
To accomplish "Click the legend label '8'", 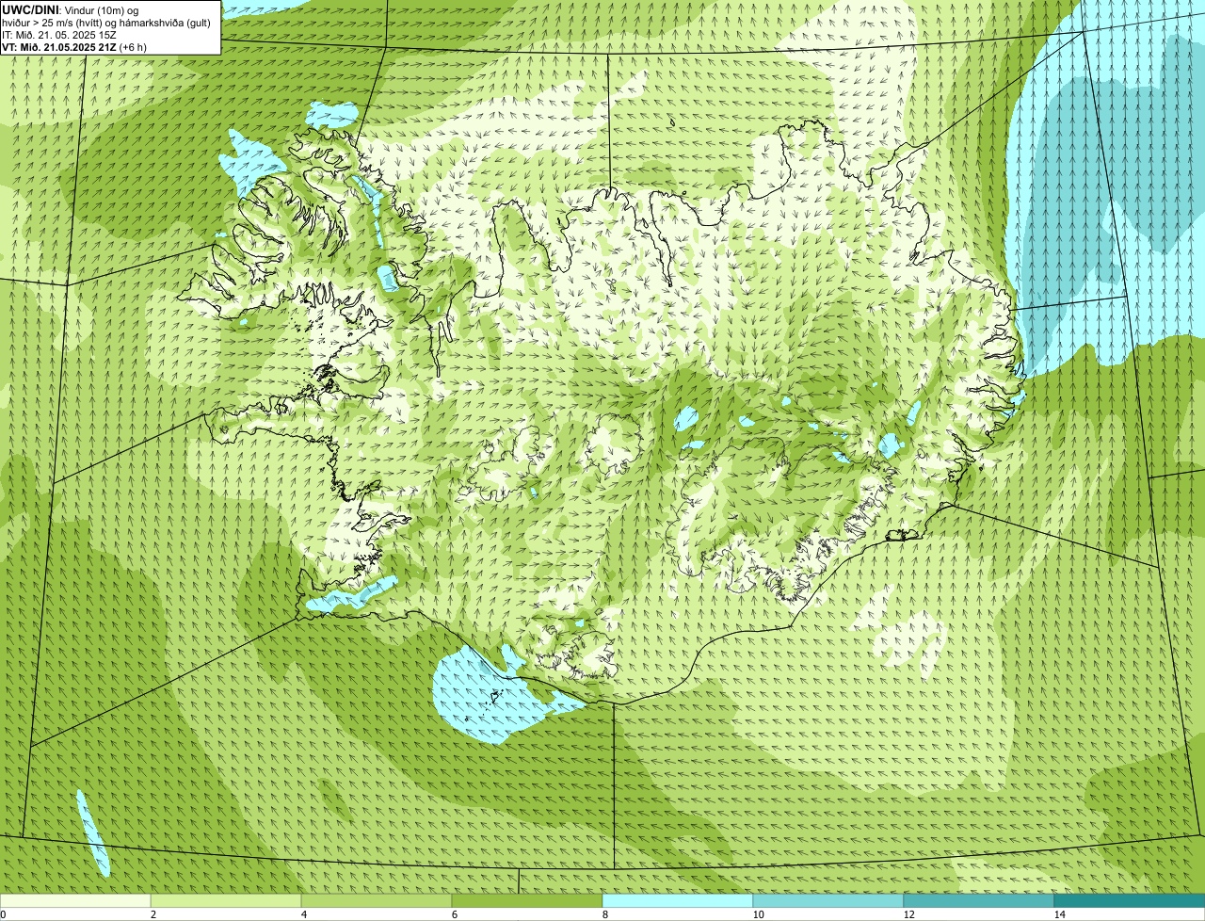I will (x=605, y=914).
